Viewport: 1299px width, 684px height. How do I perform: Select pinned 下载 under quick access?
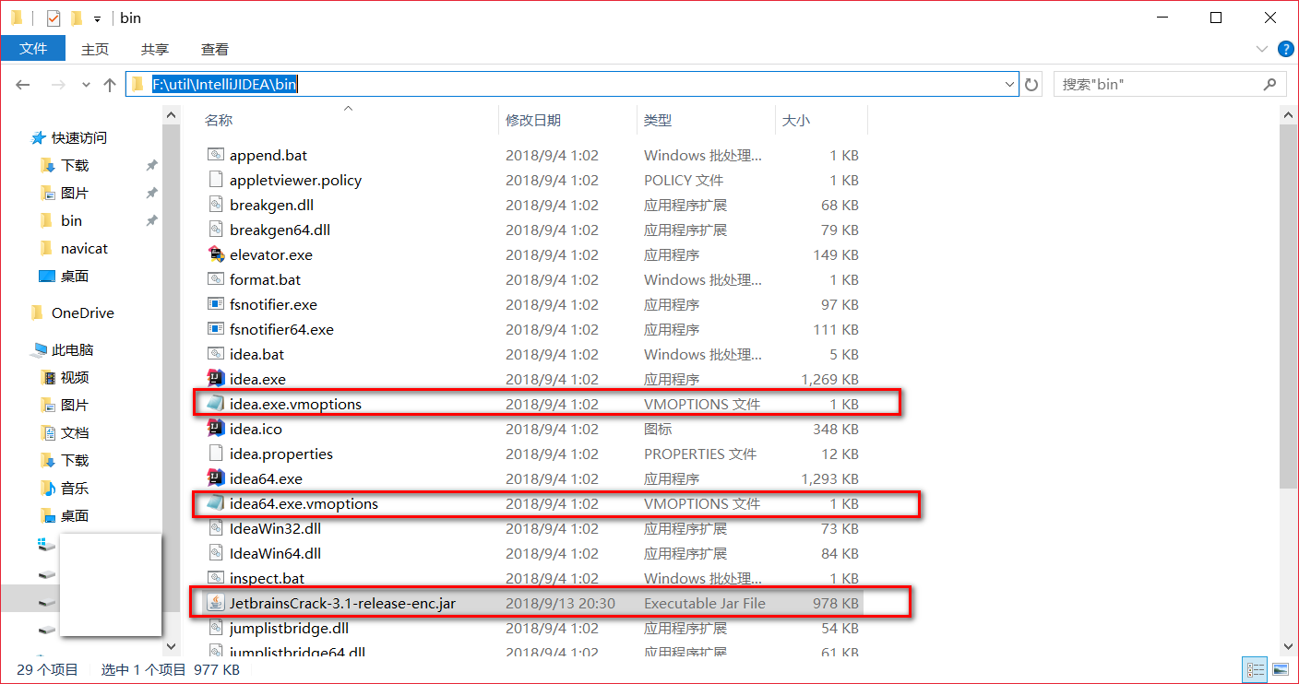pos(75,165)
